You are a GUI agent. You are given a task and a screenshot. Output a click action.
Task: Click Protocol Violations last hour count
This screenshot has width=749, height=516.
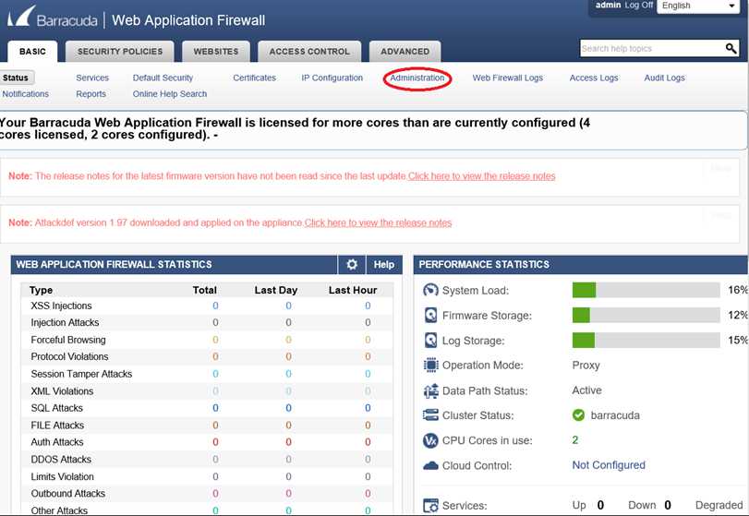[368, 356]
